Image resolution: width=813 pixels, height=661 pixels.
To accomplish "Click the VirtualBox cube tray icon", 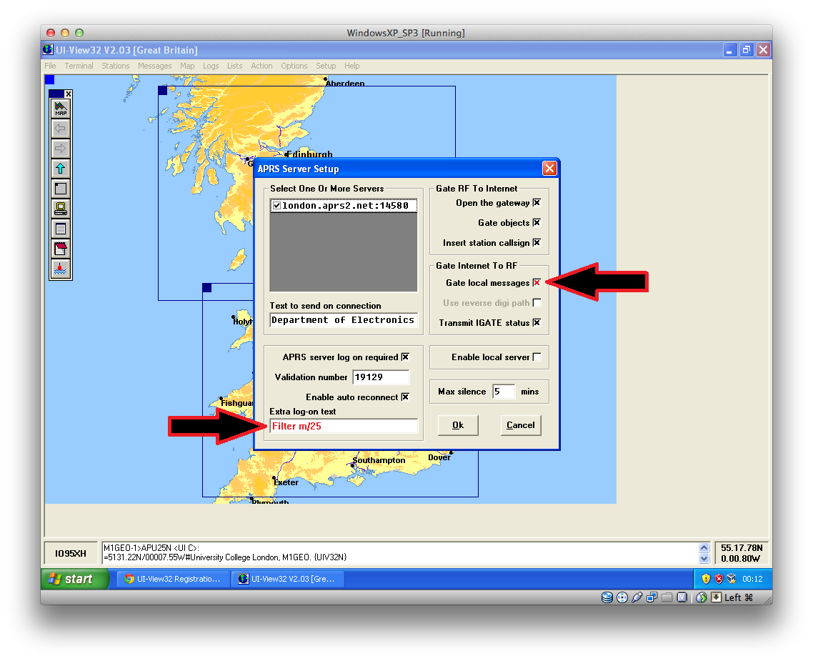I will click(x=732, y=579).
